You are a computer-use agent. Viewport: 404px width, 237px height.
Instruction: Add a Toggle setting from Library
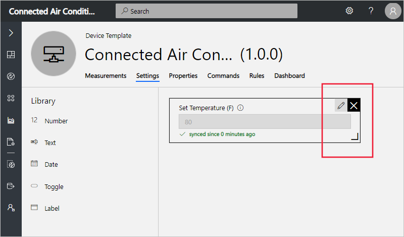click(47, 186)
